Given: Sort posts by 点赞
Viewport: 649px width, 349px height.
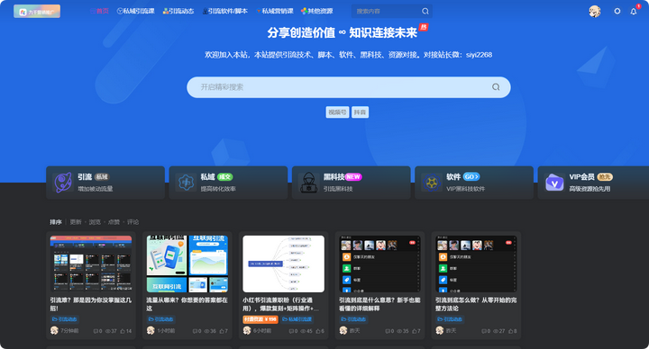Looking at the screenshot, I should (x=114, y=222).
